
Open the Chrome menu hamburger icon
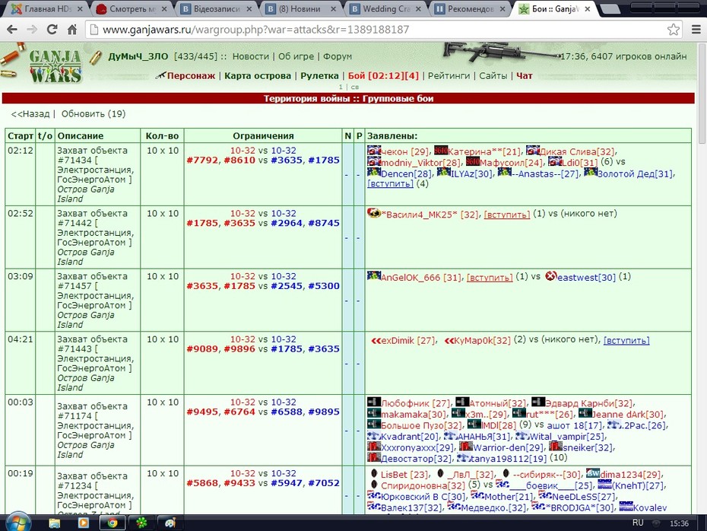(696, 30)
